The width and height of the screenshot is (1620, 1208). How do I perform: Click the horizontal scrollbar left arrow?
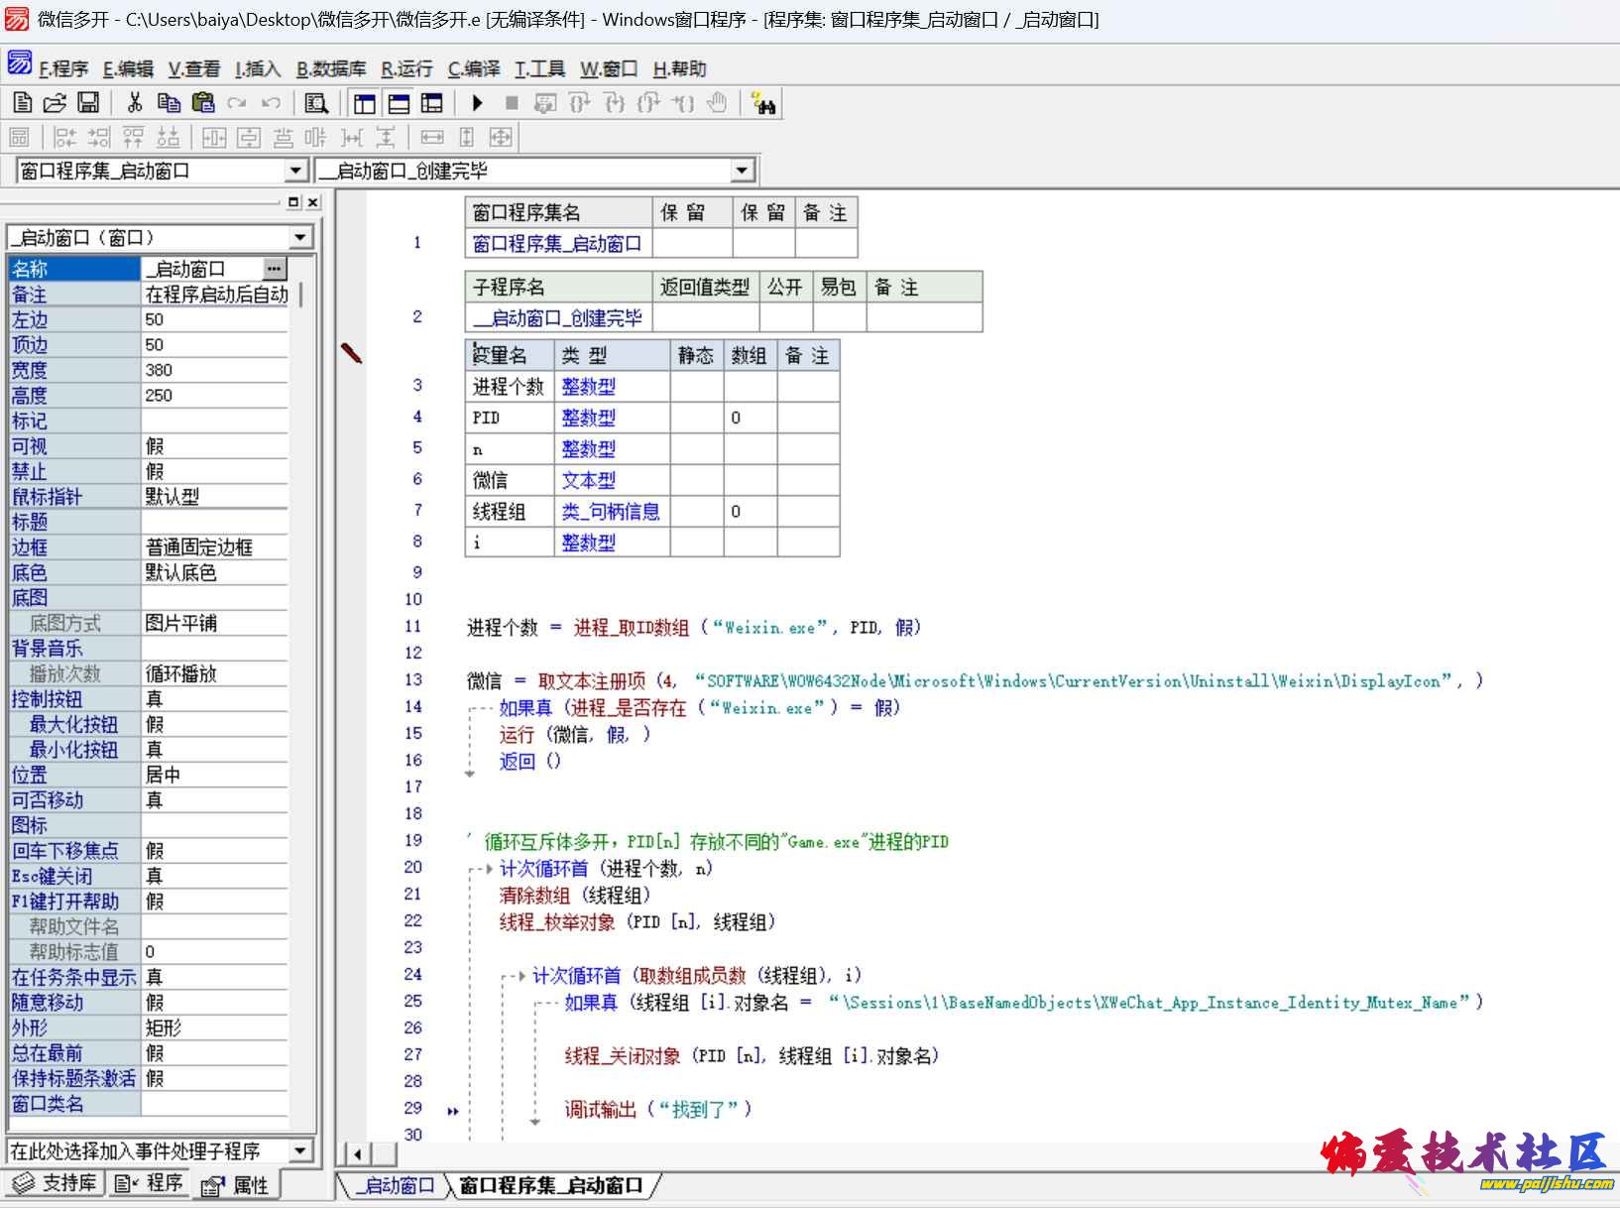pyautogui.click(x=357, y=1153)
